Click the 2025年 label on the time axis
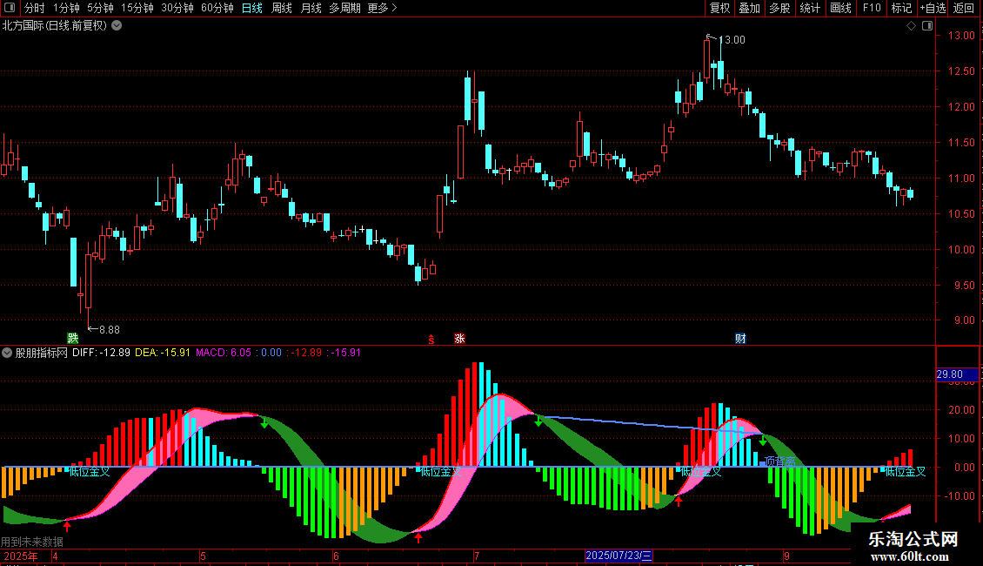The height and width of the screenshot is (566, 983). pyautogui.click(x=20, y=556)
